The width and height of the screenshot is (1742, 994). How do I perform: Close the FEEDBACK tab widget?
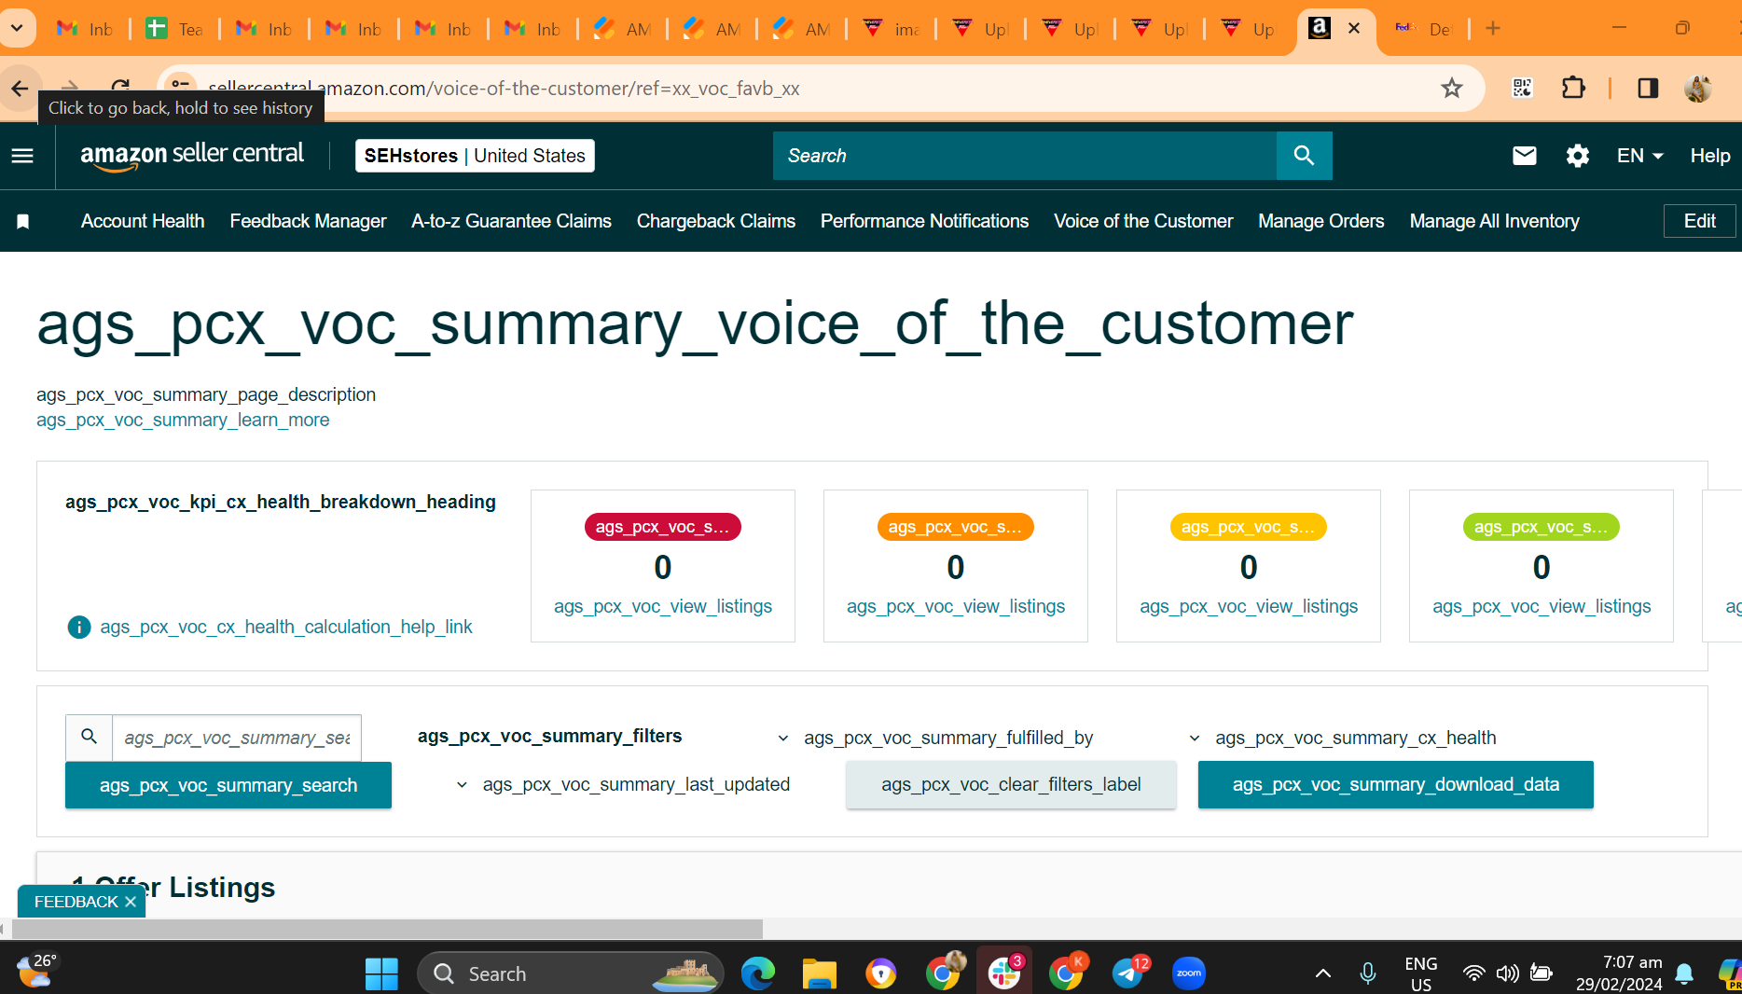pyautogui.click(x=131, y=902)
